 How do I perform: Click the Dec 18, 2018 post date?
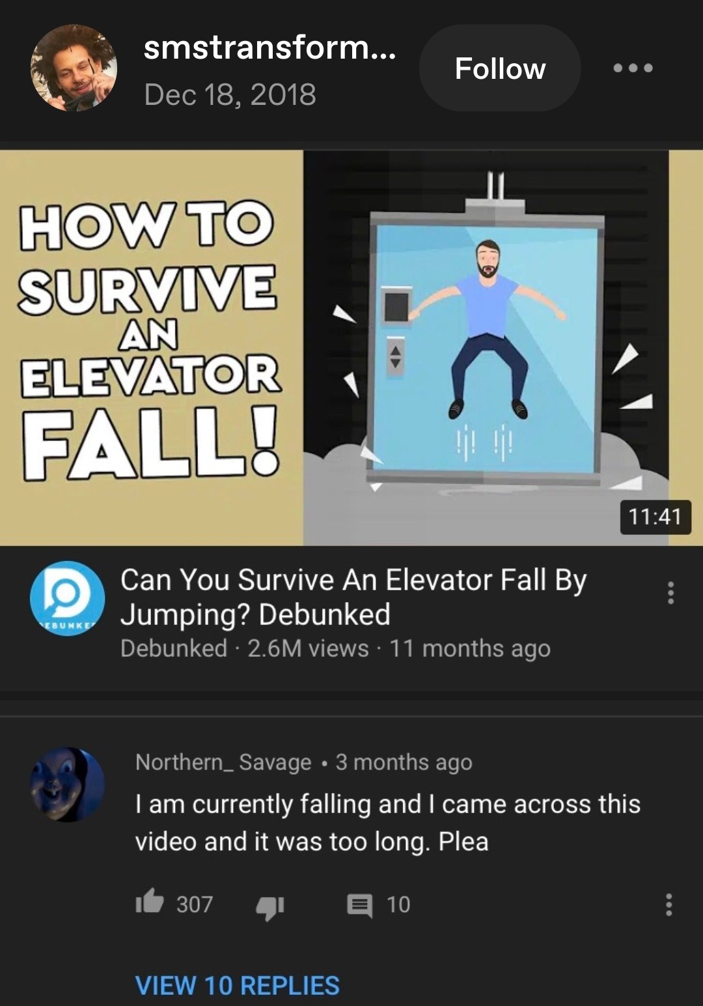230,94
